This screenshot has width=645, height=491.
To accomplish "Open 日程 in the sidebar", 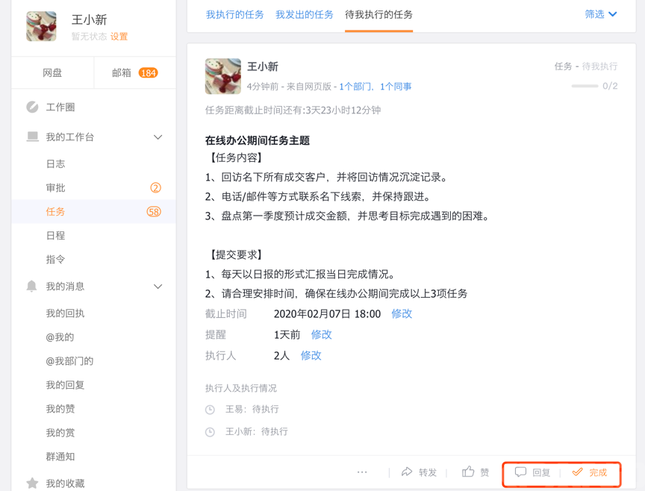I will (55, 236).
